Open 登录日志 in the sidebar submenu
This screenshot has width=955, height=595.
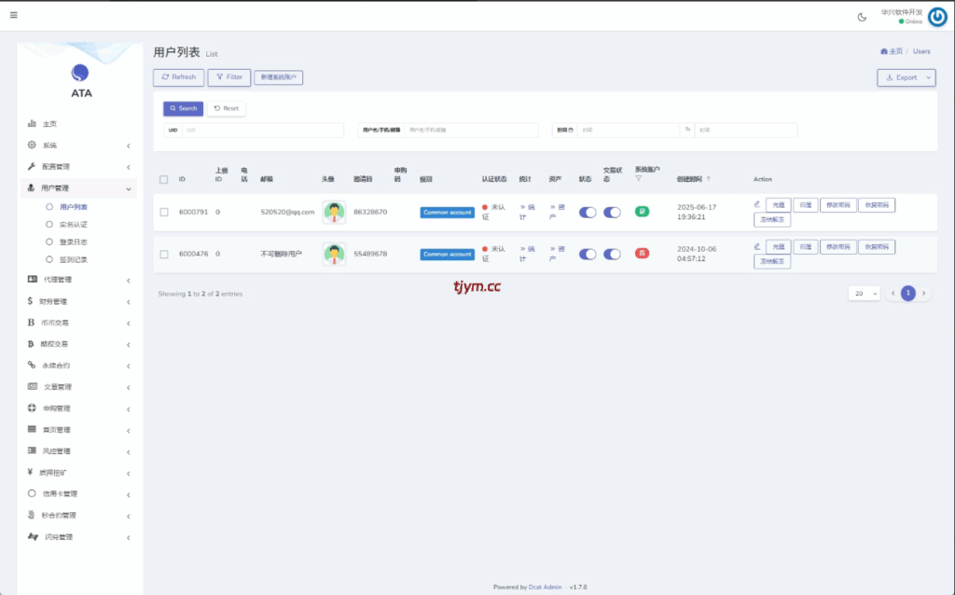(73, 242)
